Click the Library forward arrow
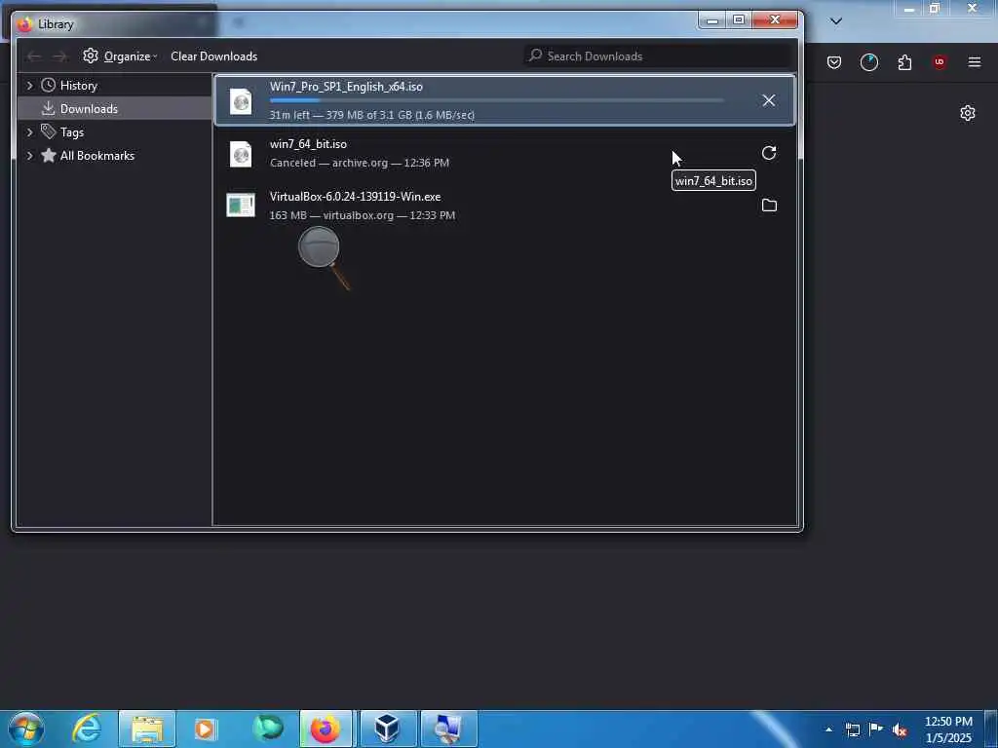Image resolution: width=998 pixels, height=748 pixels. tap(59, 56)
